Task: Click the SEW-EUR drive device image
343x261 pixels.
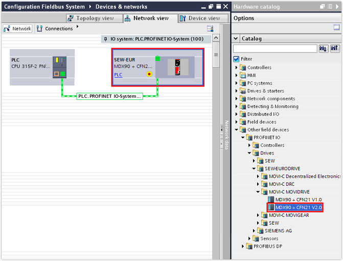Action: click(x=178, y=67)
